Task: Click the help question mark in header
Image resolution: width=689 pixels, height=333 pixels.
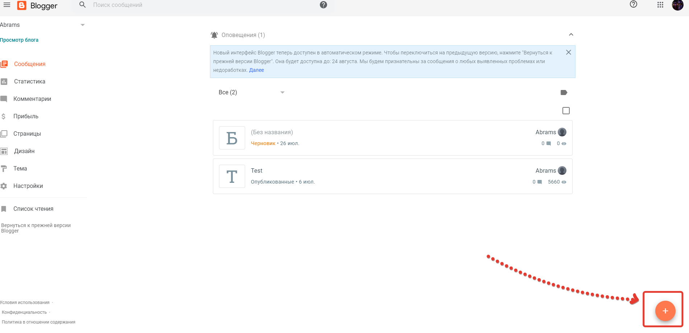Action: click(634, 4)
